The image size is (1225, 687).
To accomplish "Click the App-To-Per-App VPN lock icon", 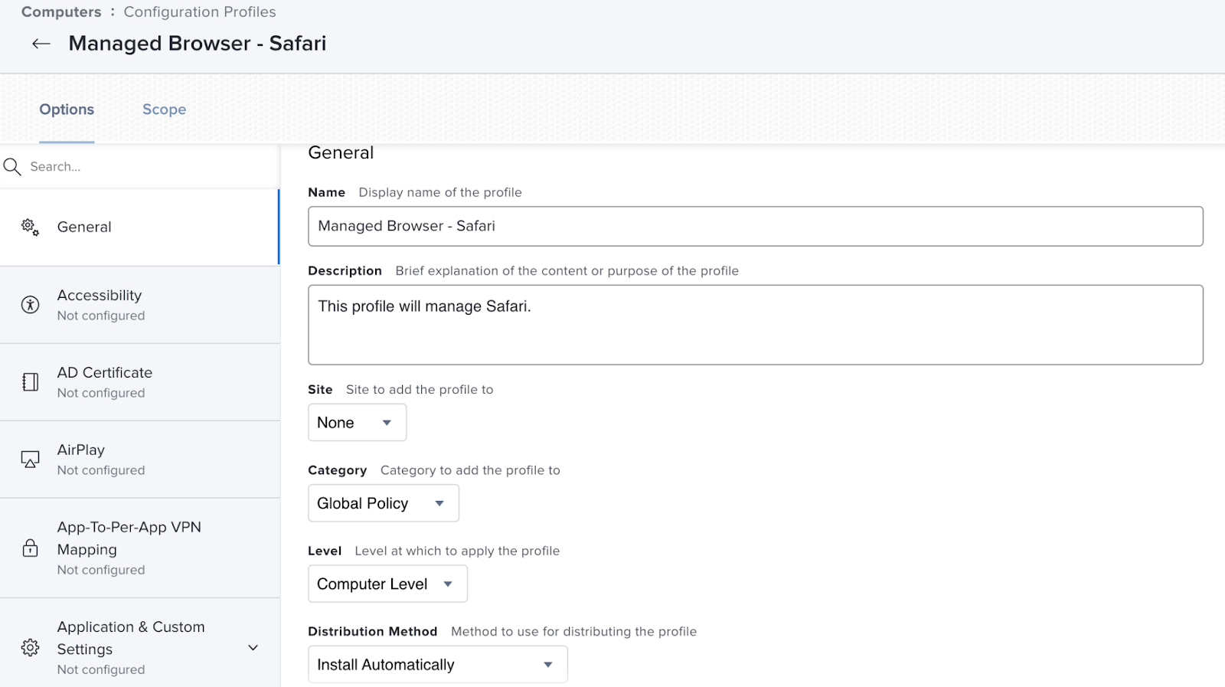I will [30, 548].
